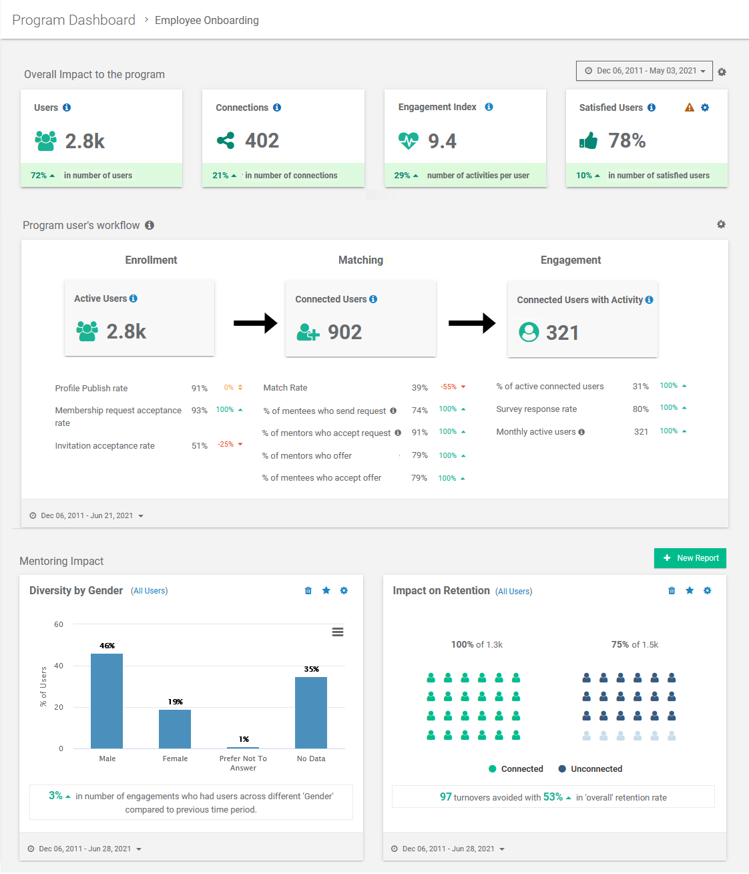Click the All Users link on Diversity chart
The width and height of the screenshot is (749, 874).
(150, 590)
